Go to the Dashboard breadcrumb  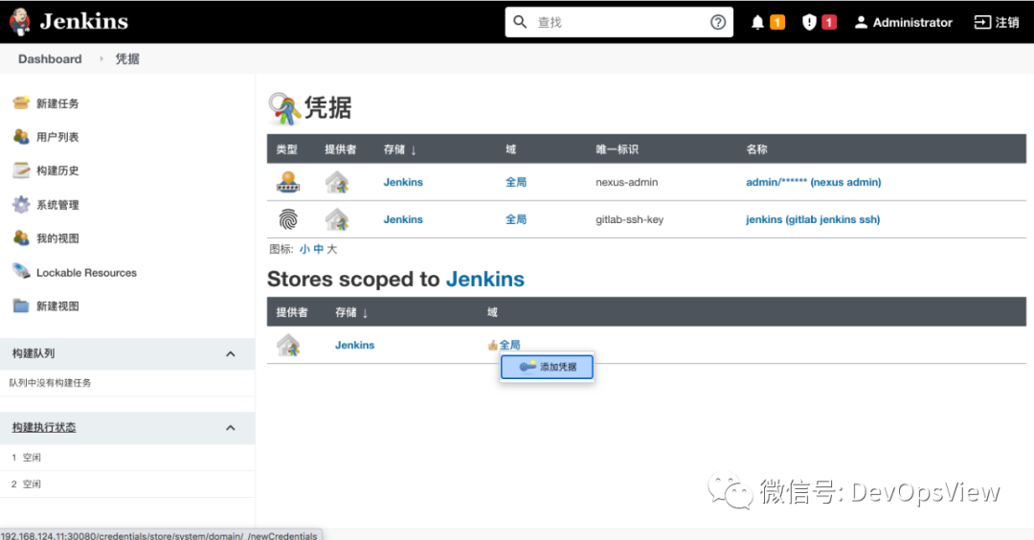[x=50, y=58]
